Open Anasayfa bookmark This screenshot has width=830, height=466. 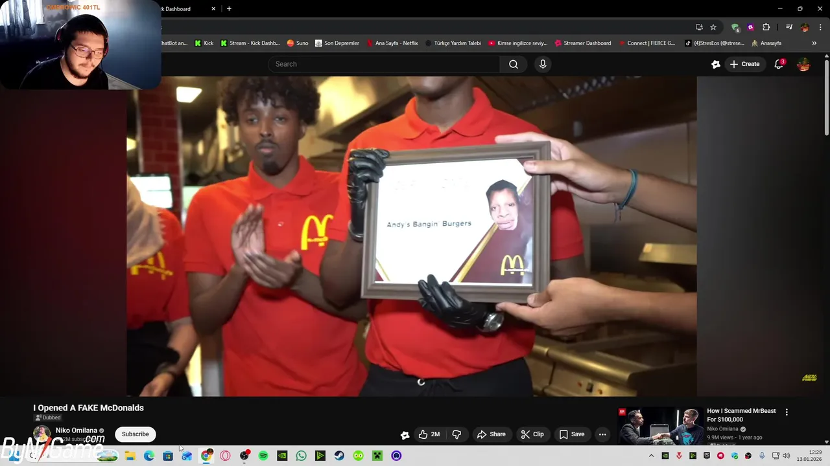point(766,43)
